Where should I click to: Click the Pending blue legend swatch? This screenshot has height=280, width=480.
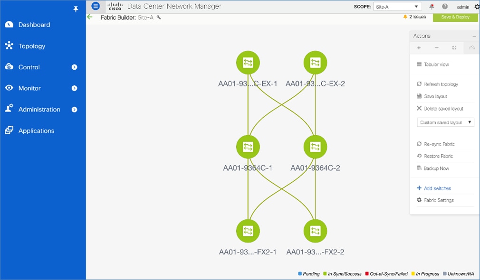tap(300, 273)
